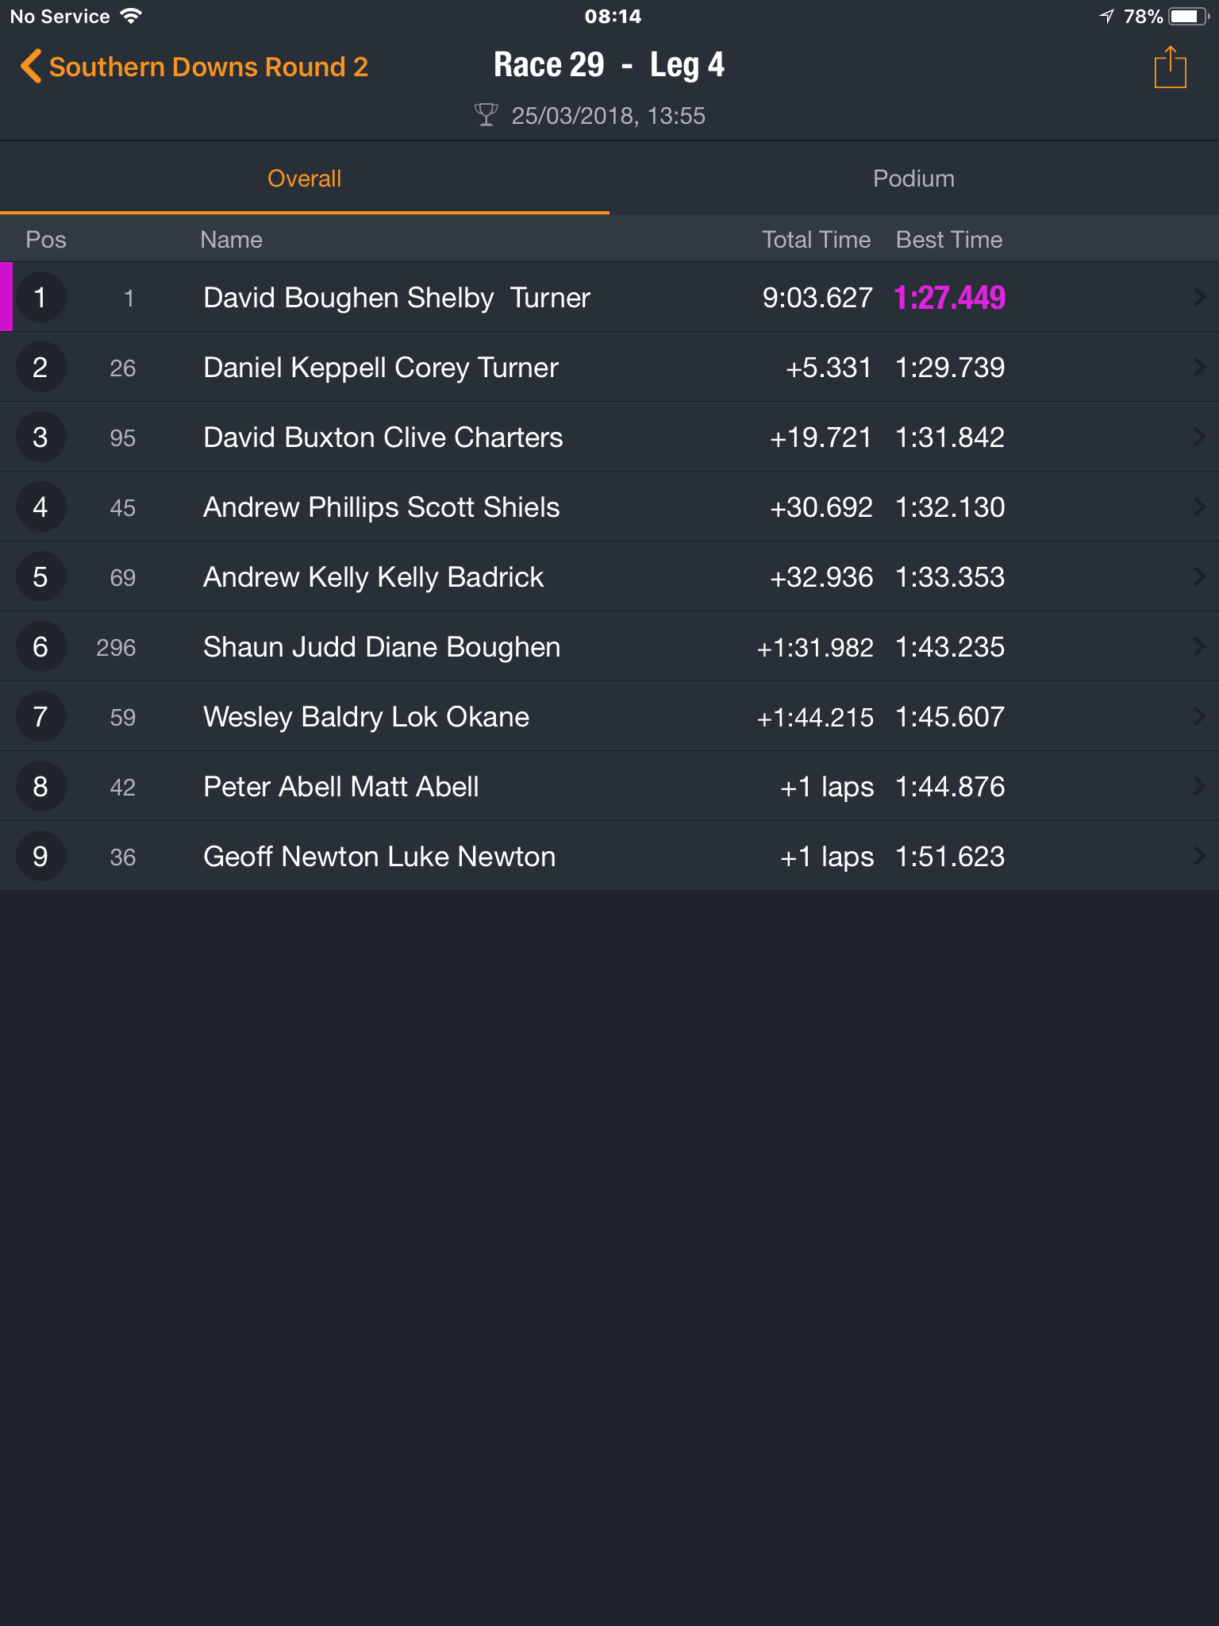
Task: Tap the trophy icon beside date
Action: [x=486, y=115]
